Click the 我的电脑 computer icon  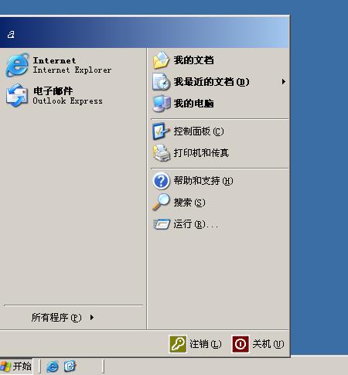162,104
